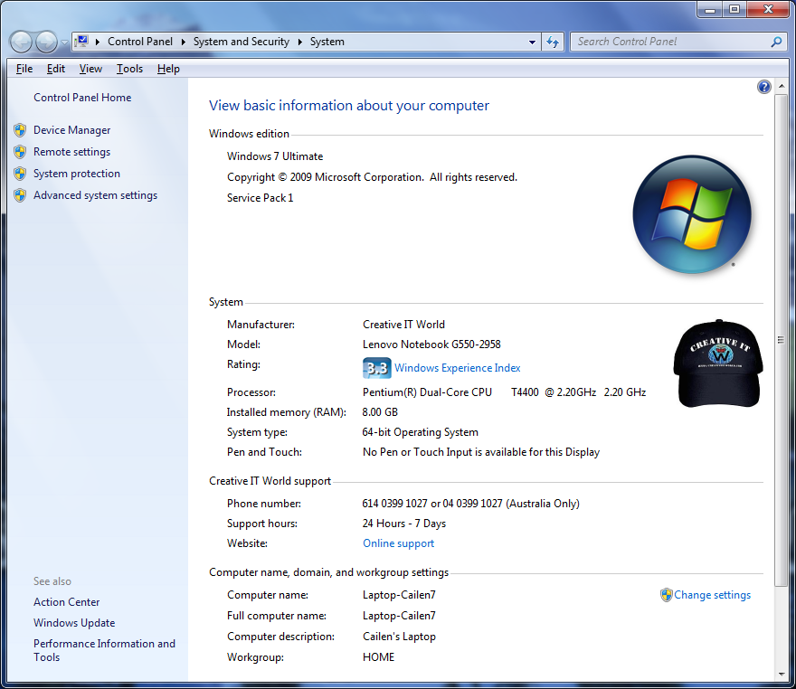Click the Laptop-Cailen7 Computer name value
796x689 pixels.
[399, 595]
